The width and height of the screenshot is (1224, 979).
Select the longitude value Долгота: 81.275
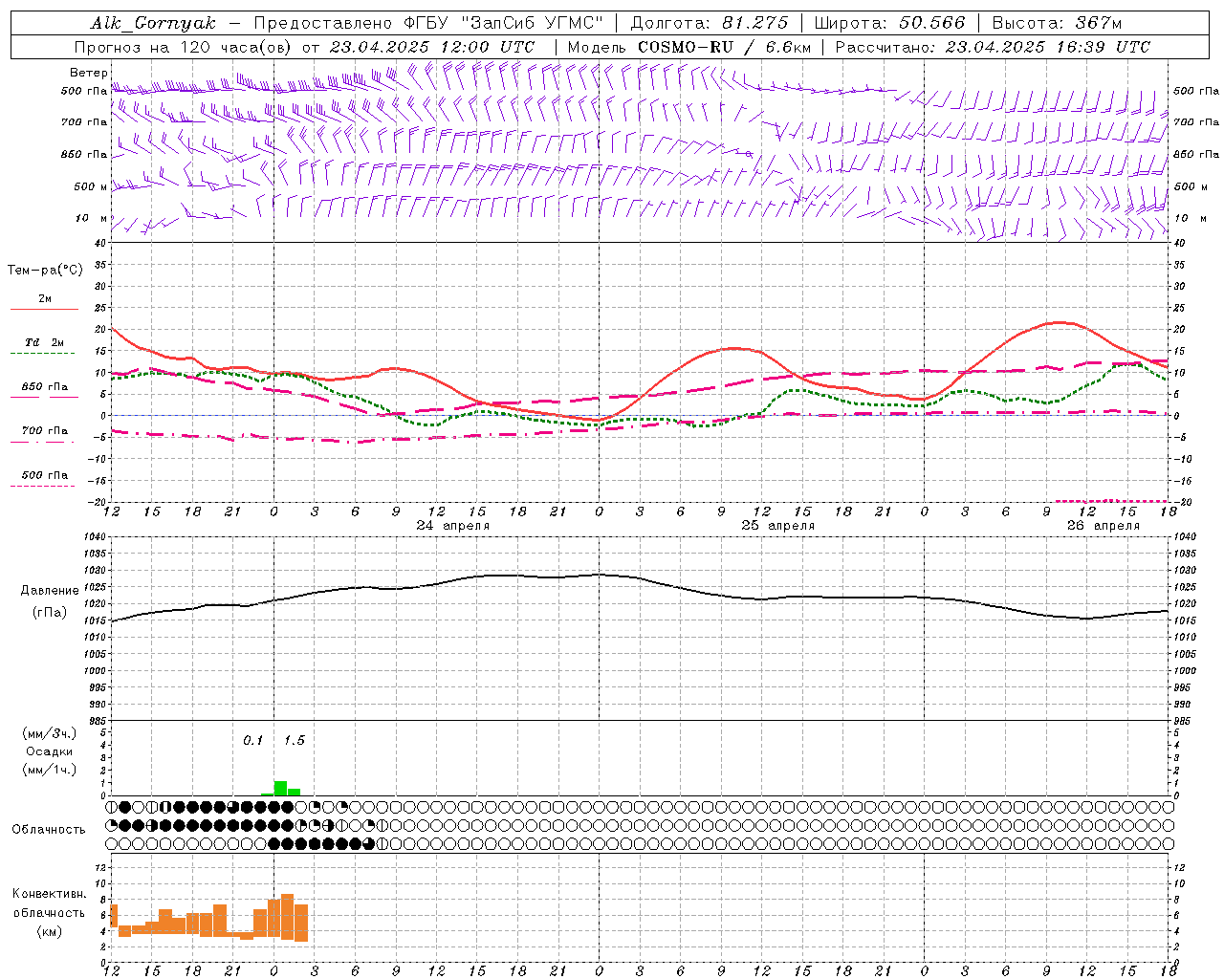(710, 23)
